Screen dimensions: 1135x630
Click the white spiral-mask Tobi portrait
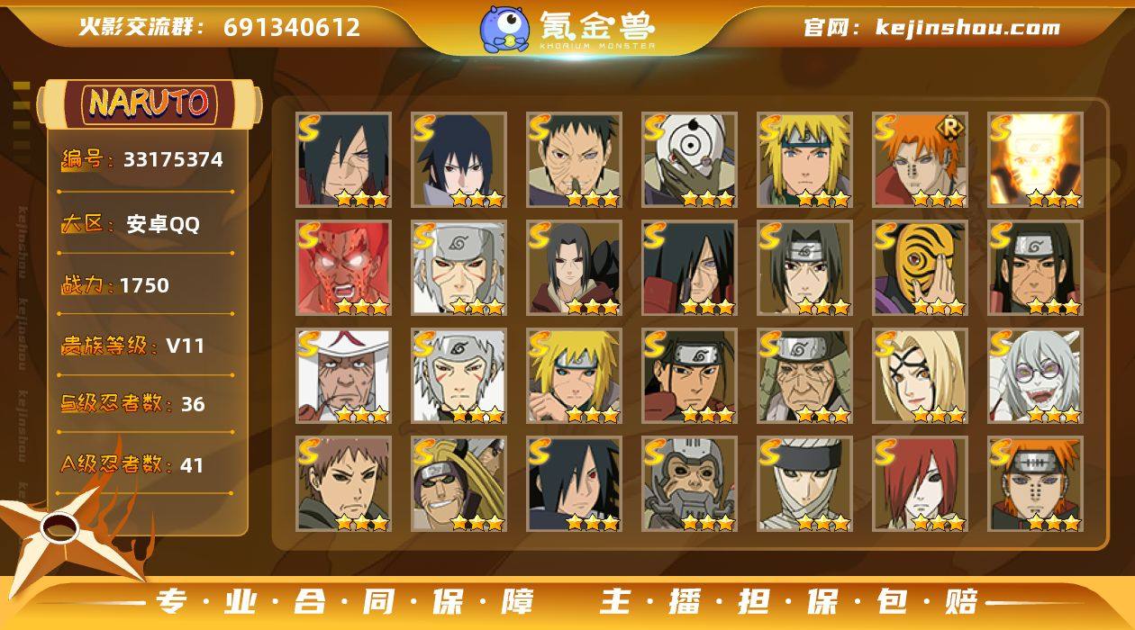coord(689,160)
